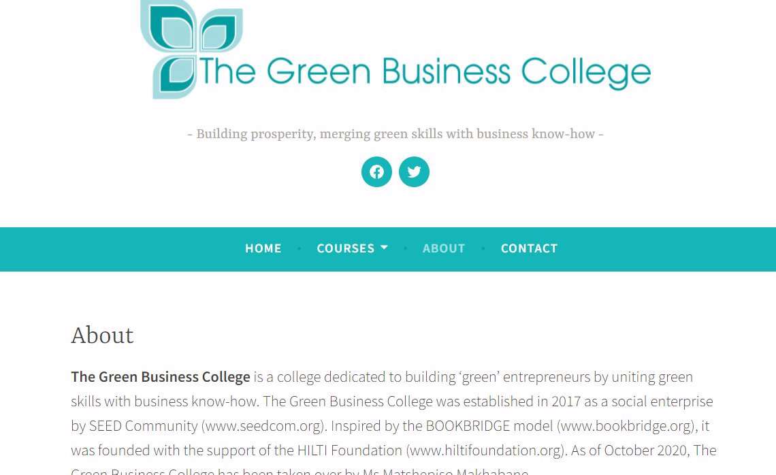Select the About menu item
The image size is (776, 475).
[x=444, y=248]
